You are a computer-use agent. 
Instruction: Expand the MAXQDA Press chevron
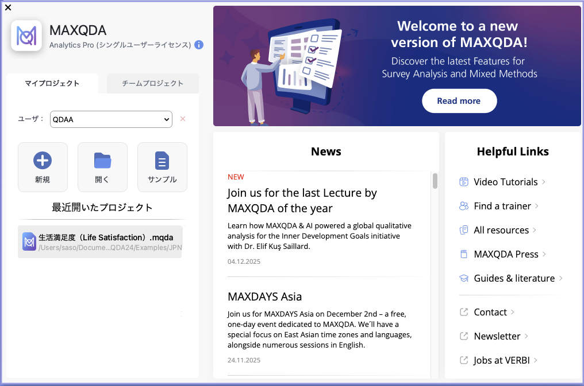(x=544, y=254)
